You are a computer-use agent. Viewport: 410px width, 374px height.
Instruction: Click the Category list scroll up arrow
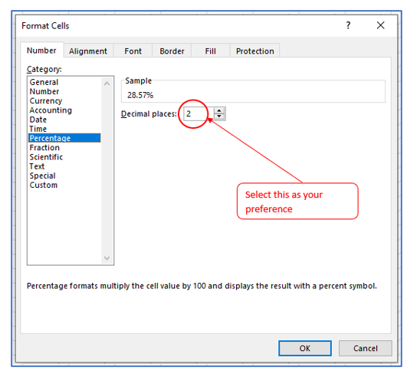tap(107, 84)
